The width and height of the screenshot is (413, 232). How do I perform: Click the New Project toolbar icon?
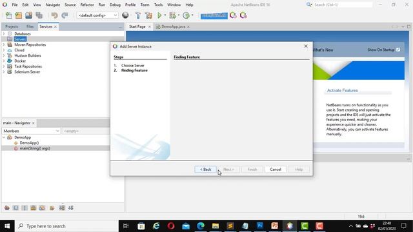coord(19,15)
